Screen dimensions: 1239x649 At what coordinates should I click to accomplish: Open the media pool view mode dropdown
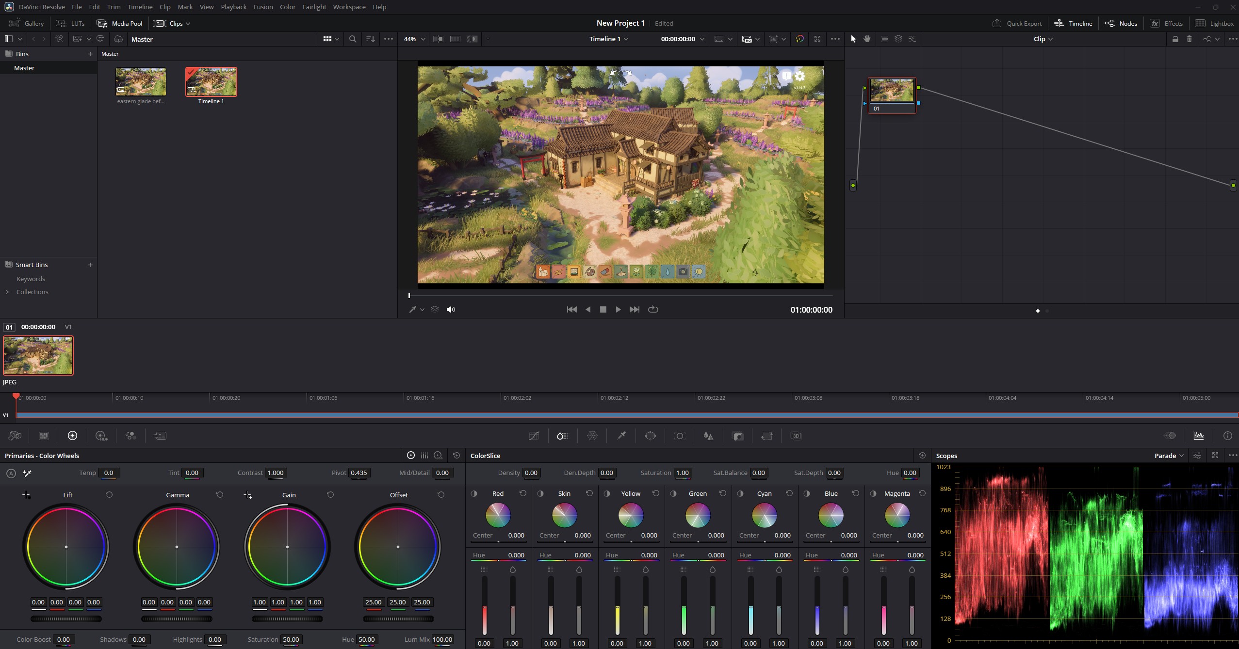[x=331, y=39]
